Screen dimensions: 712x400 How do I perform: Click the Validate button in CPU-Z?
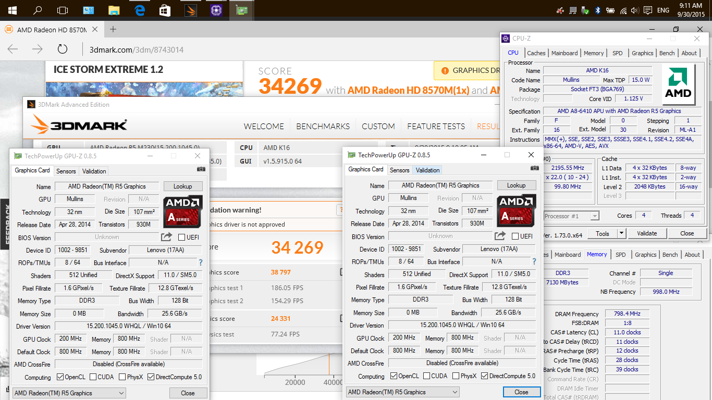click(x=647, y=233)
